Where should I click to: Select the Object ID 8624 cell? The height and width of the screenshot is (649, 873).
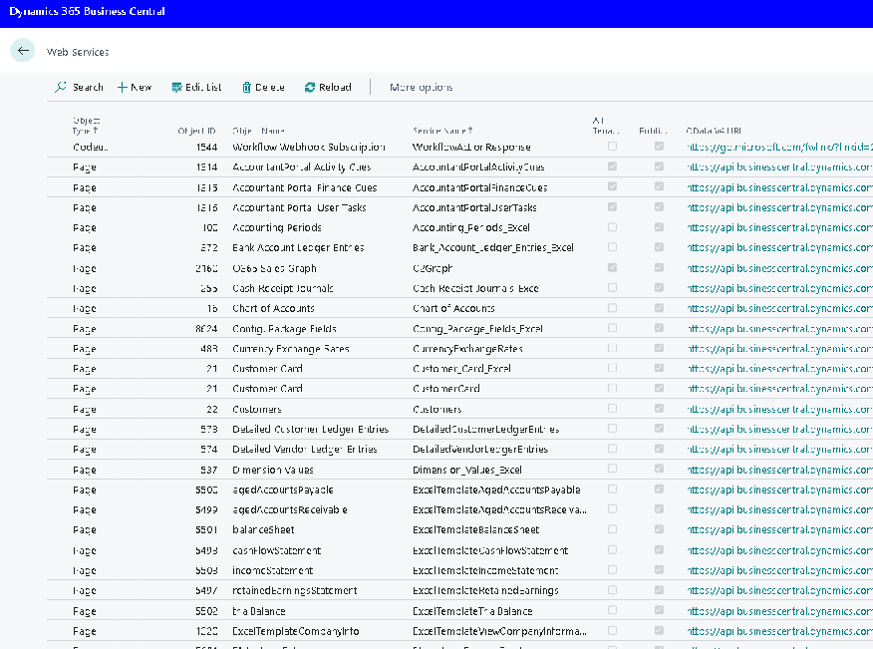click(x=206, y=329)
